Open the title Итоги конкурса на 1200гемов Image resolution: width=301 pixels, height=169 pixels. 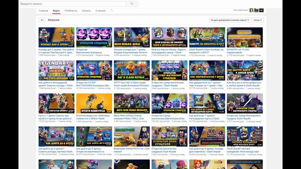tap(93, 117)
